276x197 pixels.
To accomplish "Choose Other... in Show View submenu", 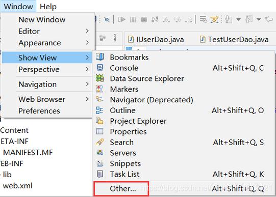I will [184, 188].
